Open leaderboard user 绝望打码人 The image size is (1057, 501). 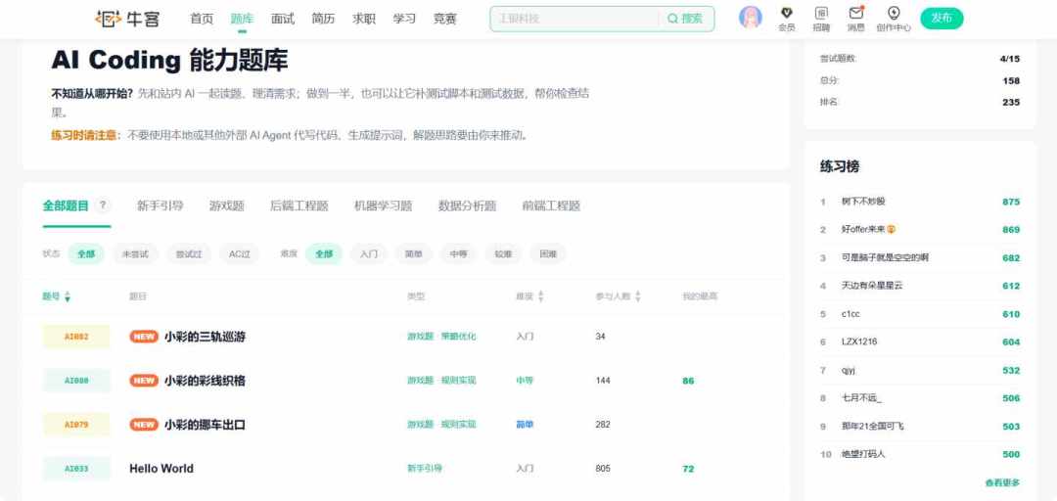(x=863, y=454)
